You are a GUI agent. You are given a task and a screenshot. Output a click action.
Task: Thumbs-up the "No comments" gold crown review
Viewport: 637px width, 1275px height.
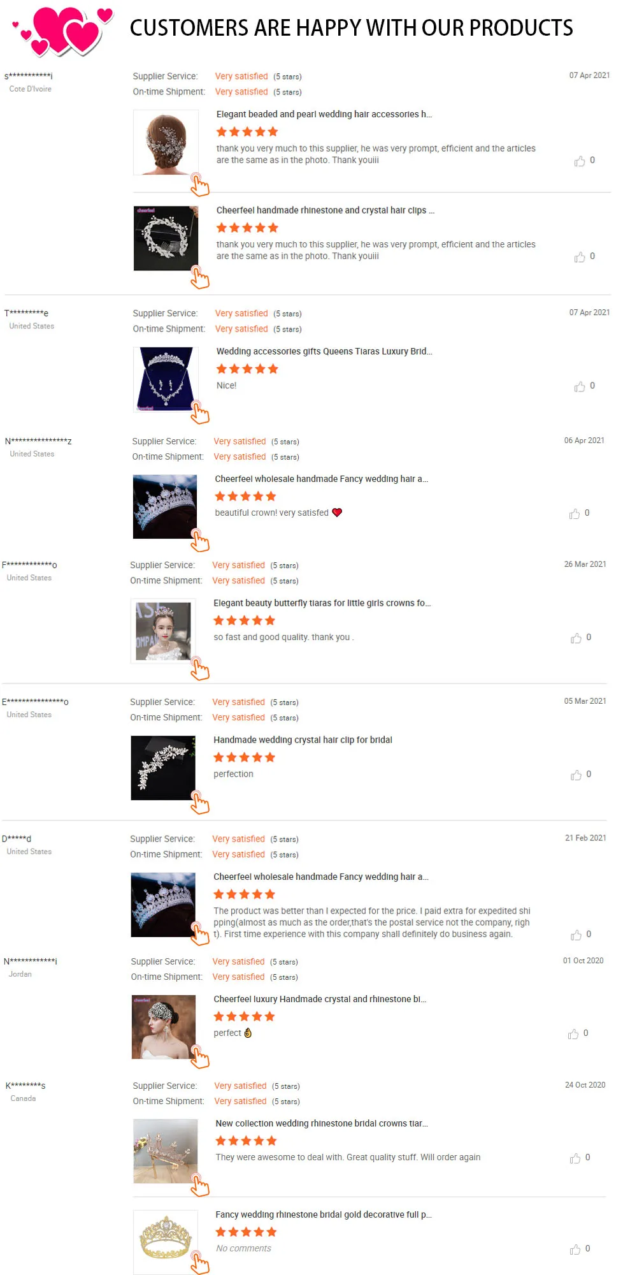coord(575,1249)
